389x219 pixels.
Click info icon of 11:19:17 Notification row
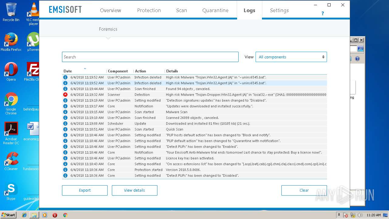65,106
